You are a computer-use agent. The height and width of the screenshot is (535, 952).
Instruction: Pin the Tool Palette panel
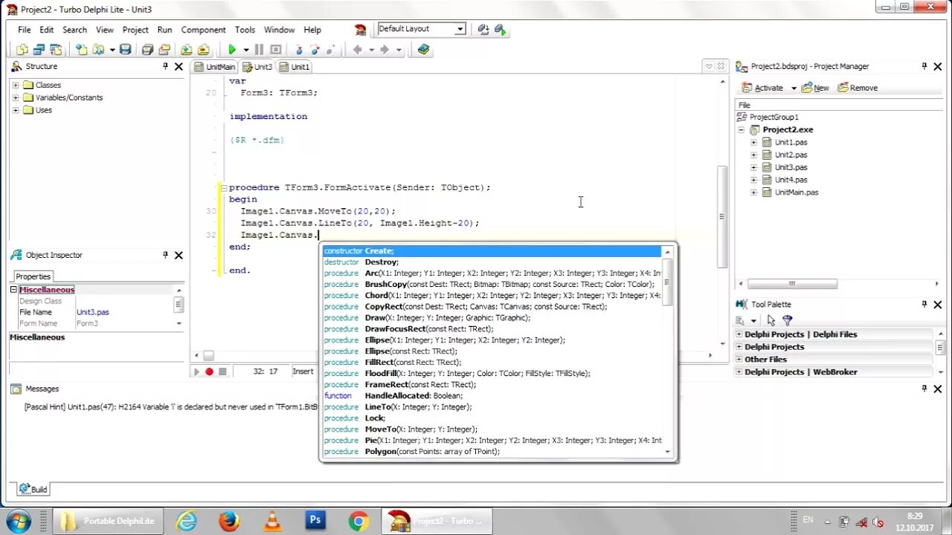click(x=924, y=304)
